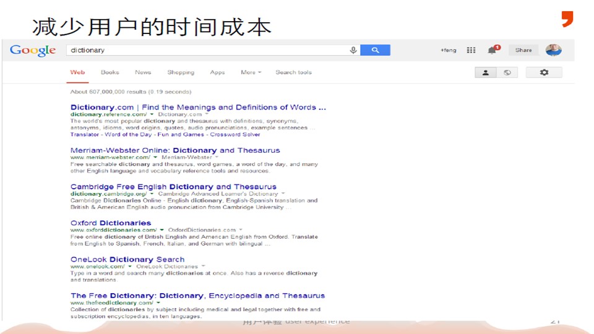Expand arrow after Dictionary.com site name
The image size is (594, 334).
[207, 114]
